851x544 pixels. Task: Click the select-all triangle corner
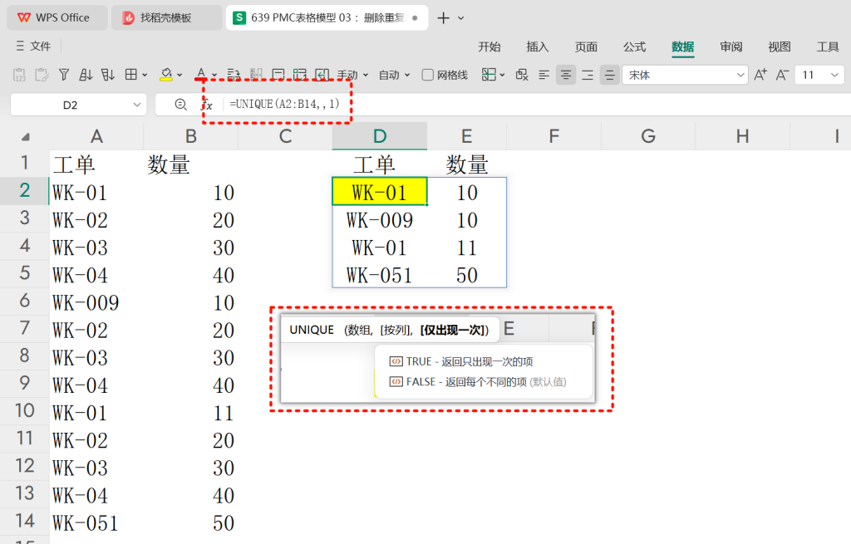[x=25, y=137]
